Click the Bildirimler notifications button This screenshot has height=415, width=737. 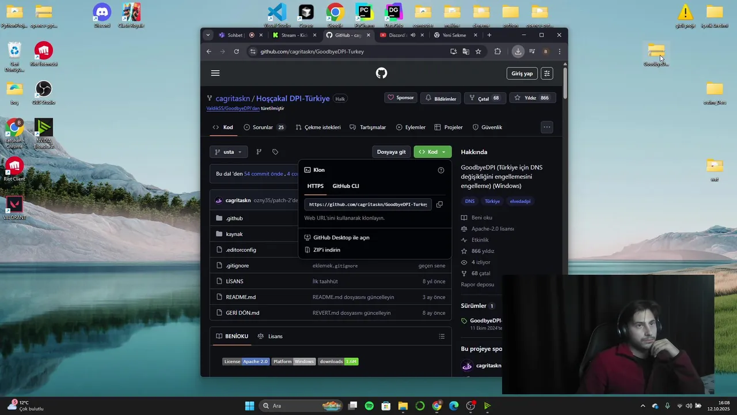pyautogui.click(x=441, y=99)
